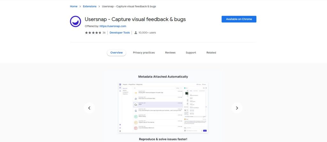Show next screenshot with right arrow
Viewport: 327px width, 142px height.
[237, 108]
